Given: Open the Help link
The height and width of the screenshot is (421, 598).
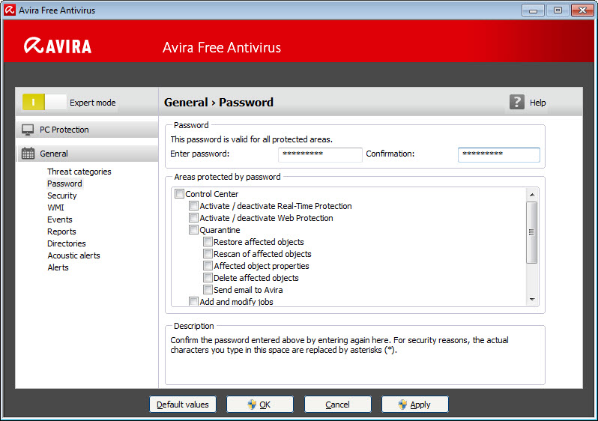Looking at the screenshot, I should coord(538,103).
